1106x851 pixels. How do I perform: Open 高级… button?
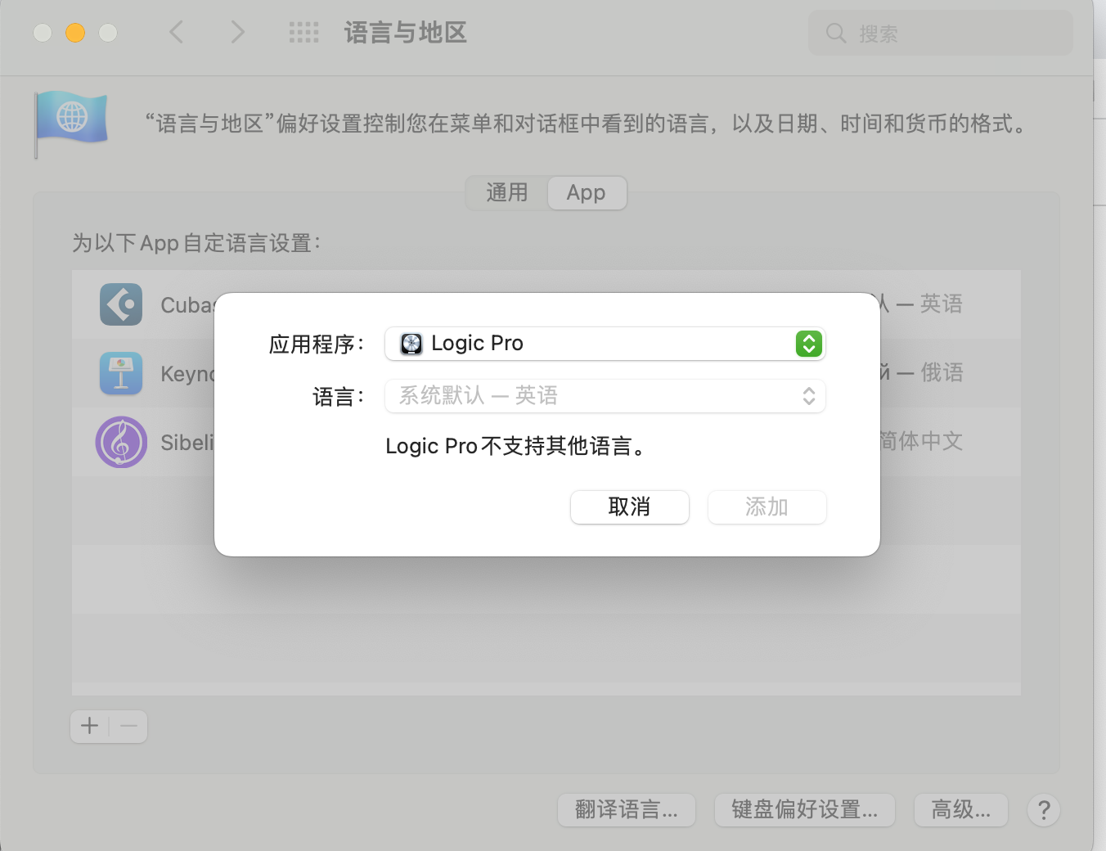tap(961, 810)
